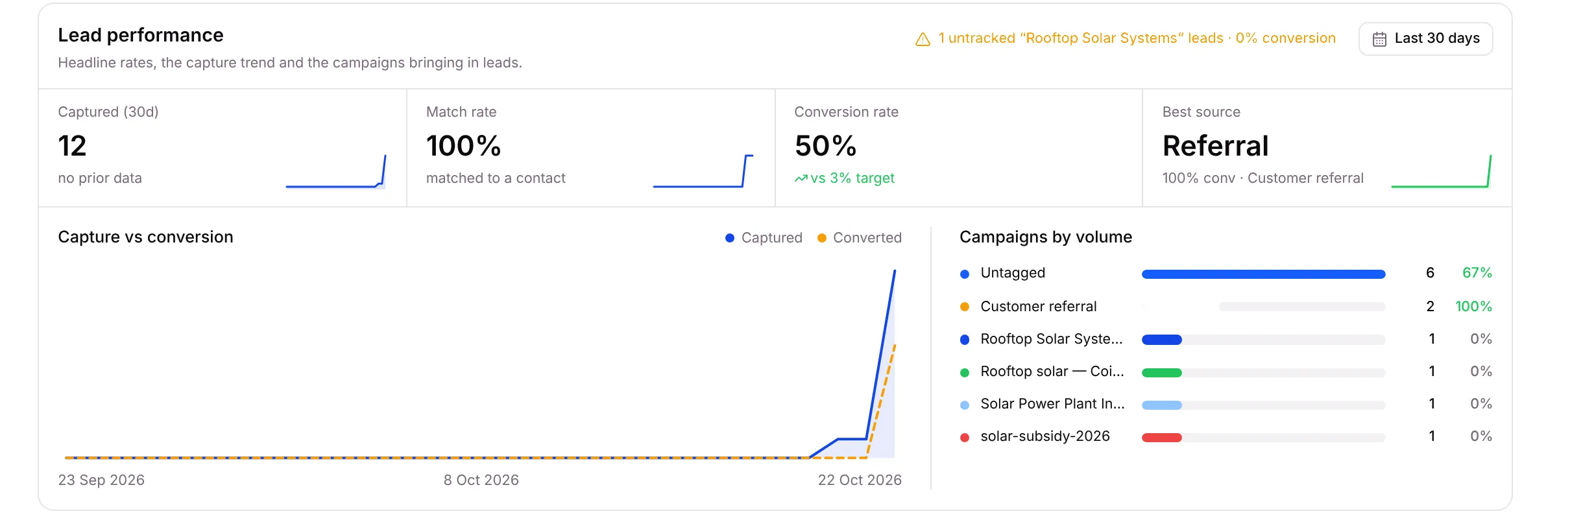Click the light-blue dot beside Solar Power Plant In...
This screenshot has height=520, width=1570.
coord(965,405)
